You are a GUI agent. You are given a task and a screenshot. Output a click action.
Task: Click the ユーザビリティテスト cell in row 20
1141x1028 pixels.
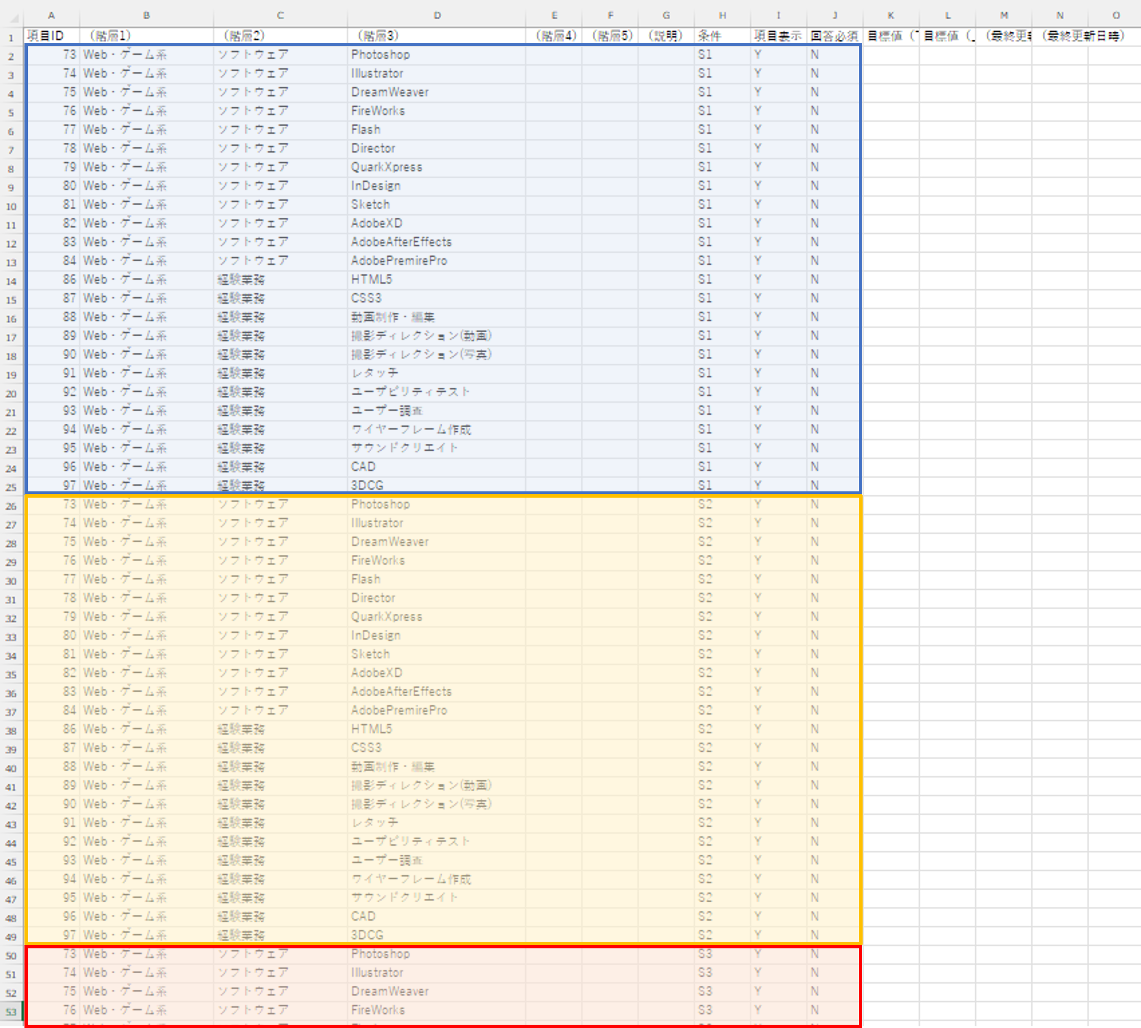[x=437, y=392]
